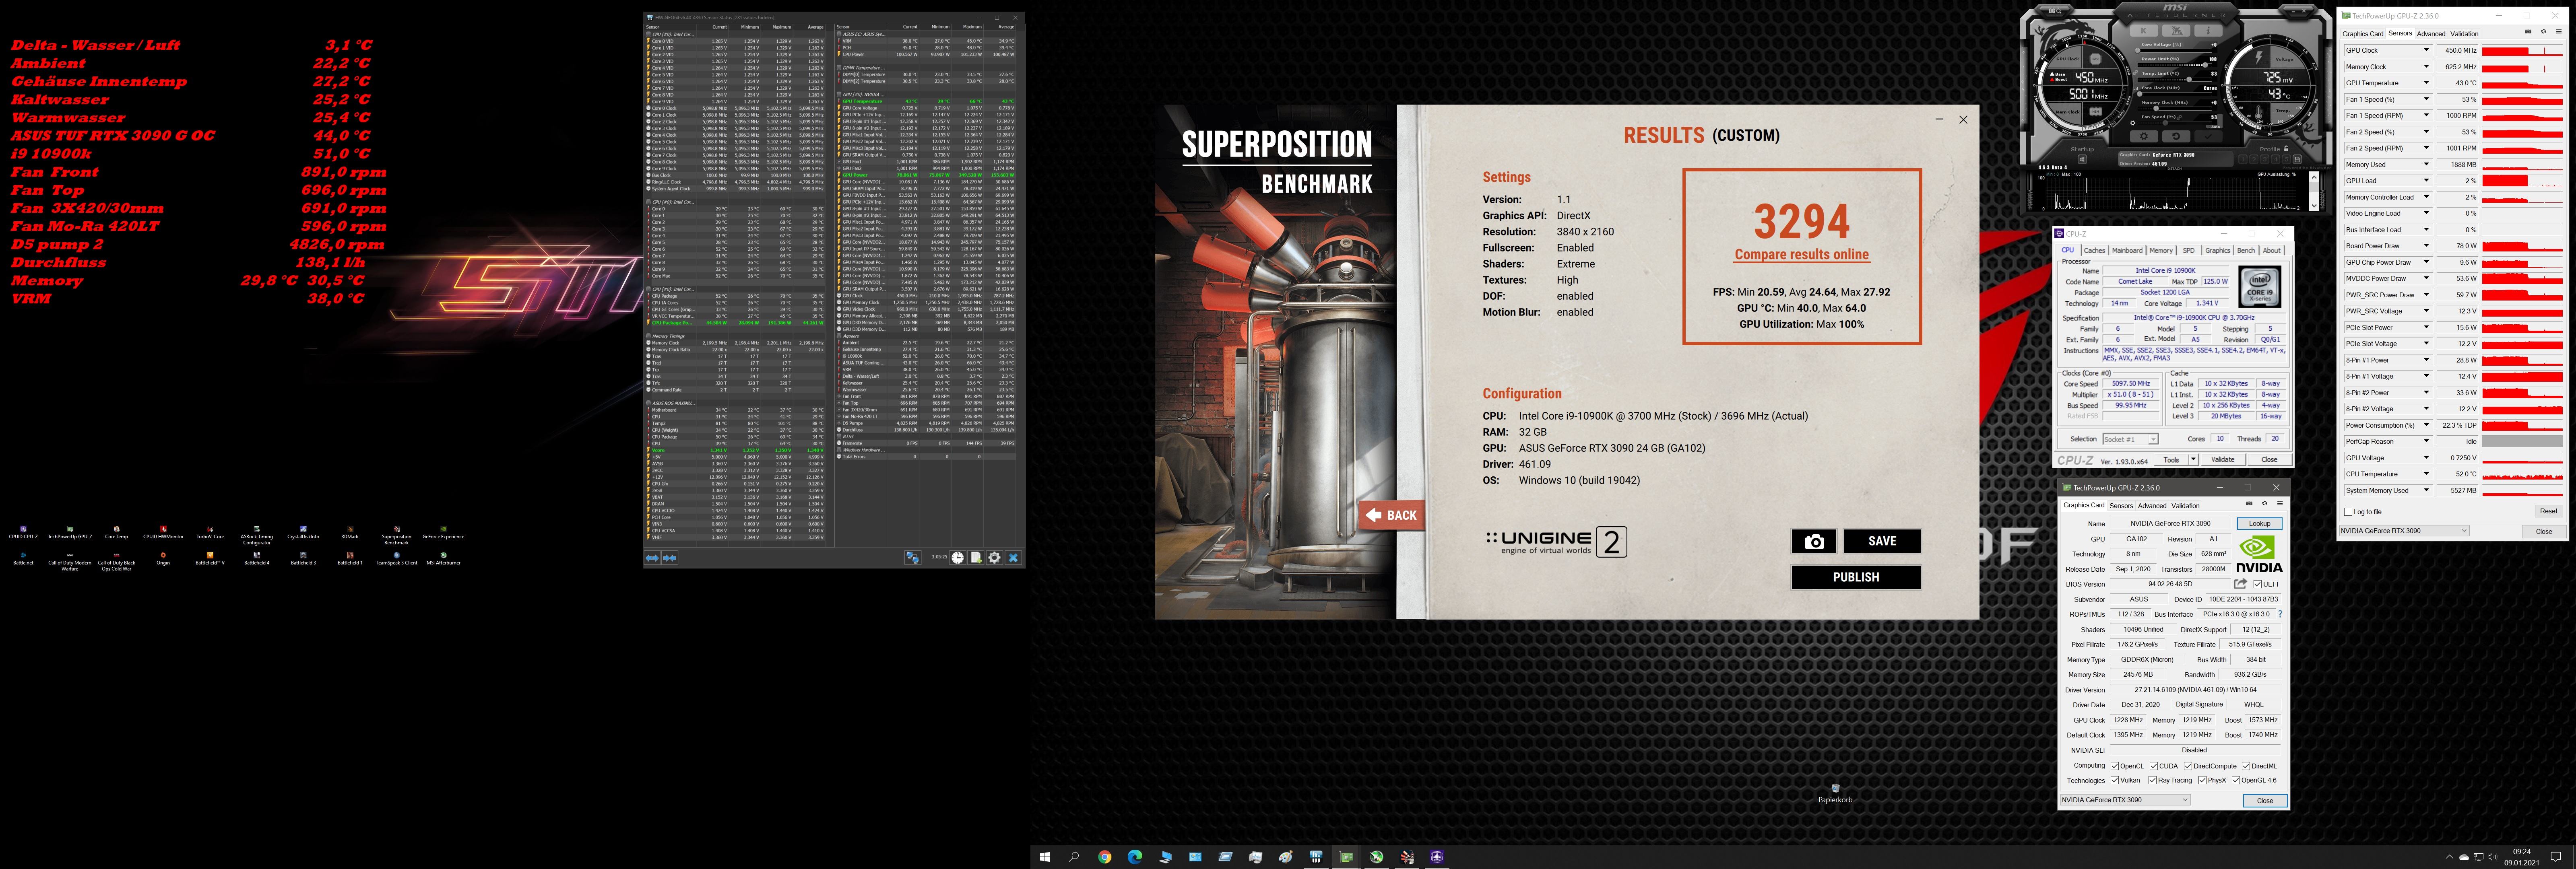
Task: Click the Windows Start button
Action: 1045,857
